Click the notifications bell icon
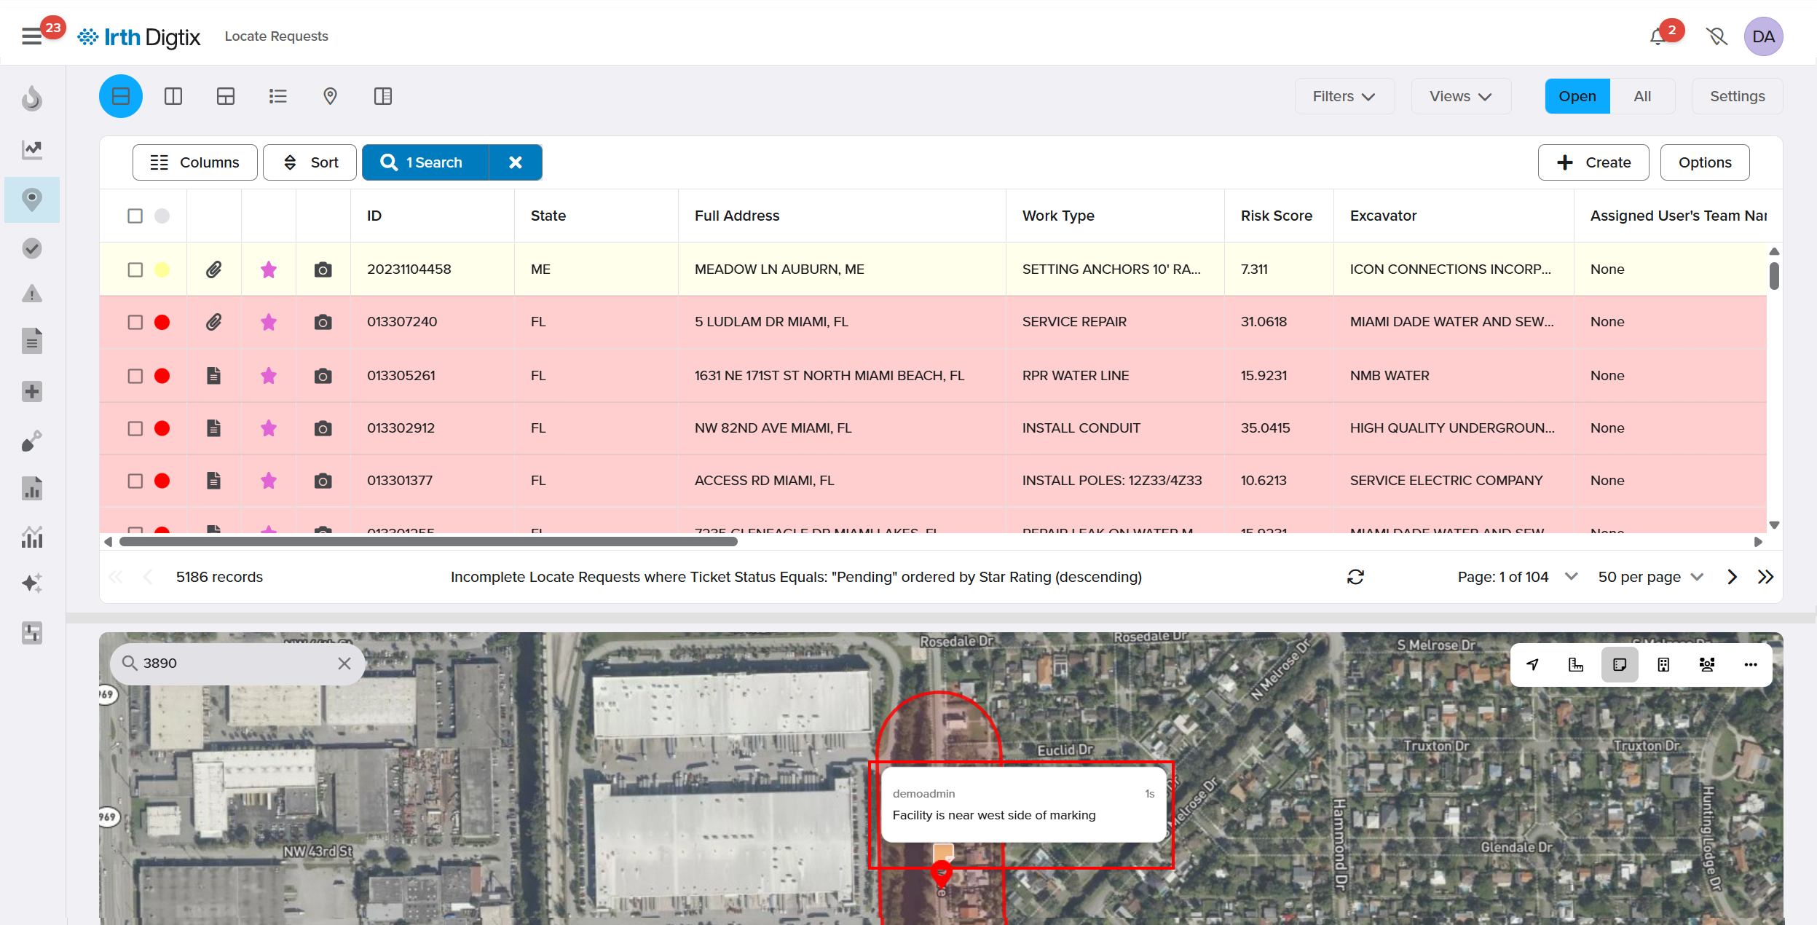Viewport: 1817px width, 925px height. (x=1658, y=36)
